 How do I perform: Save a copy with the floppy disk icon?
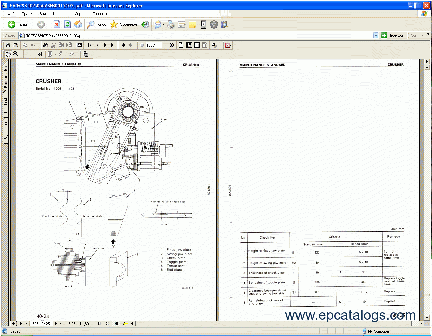[x=8, y=45]
